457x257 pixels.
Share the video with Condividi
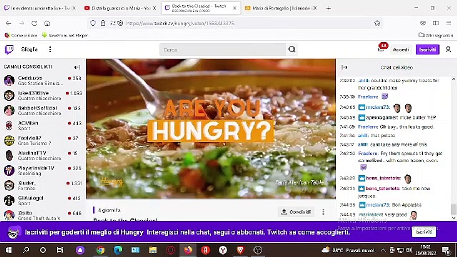tap(296, 212)
